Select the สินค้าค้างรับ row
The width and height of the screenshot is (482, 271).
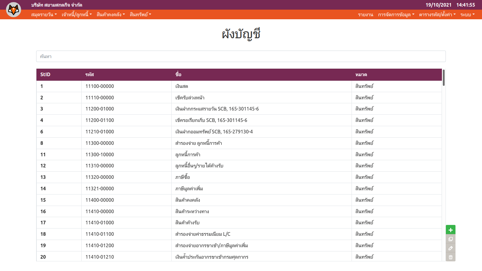[239, 223]
